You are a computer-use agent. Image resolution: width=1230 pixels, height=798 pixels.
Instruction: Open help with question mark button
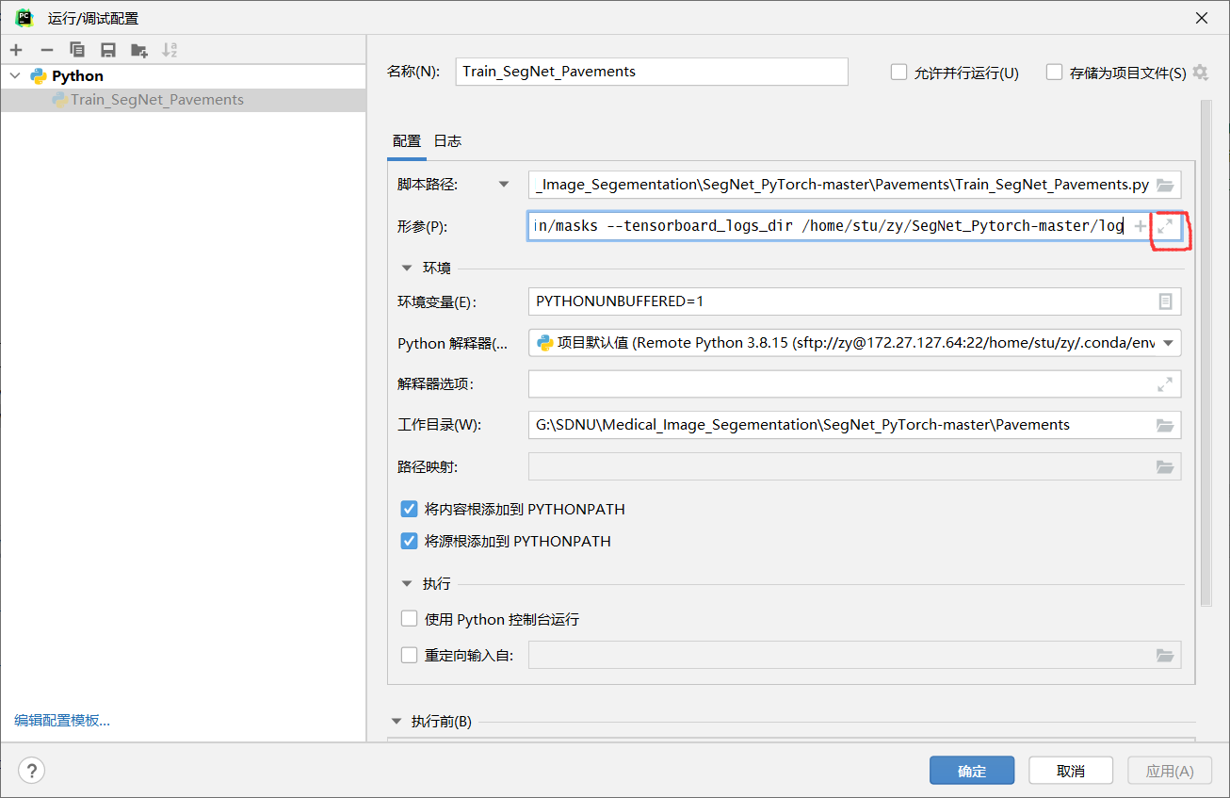pos(31,771)
